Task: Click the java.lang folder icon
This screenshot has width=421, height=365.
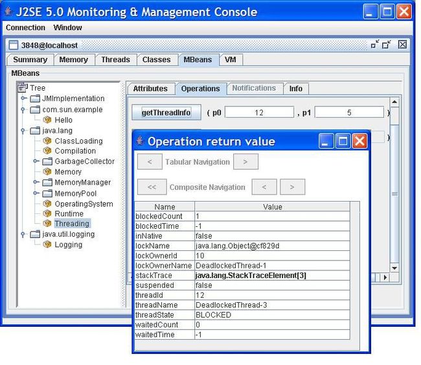Action: pyautogui.click(x=35, y=130)
